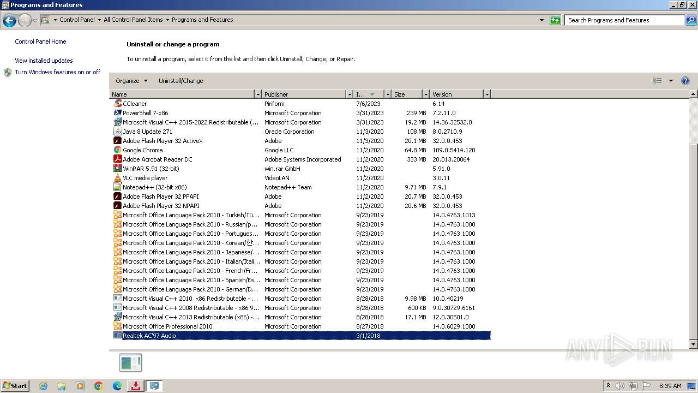Open Internet Explorer from the taskbar
The image size is (698, 393).
pyautogui.click(x=44, y=386)
